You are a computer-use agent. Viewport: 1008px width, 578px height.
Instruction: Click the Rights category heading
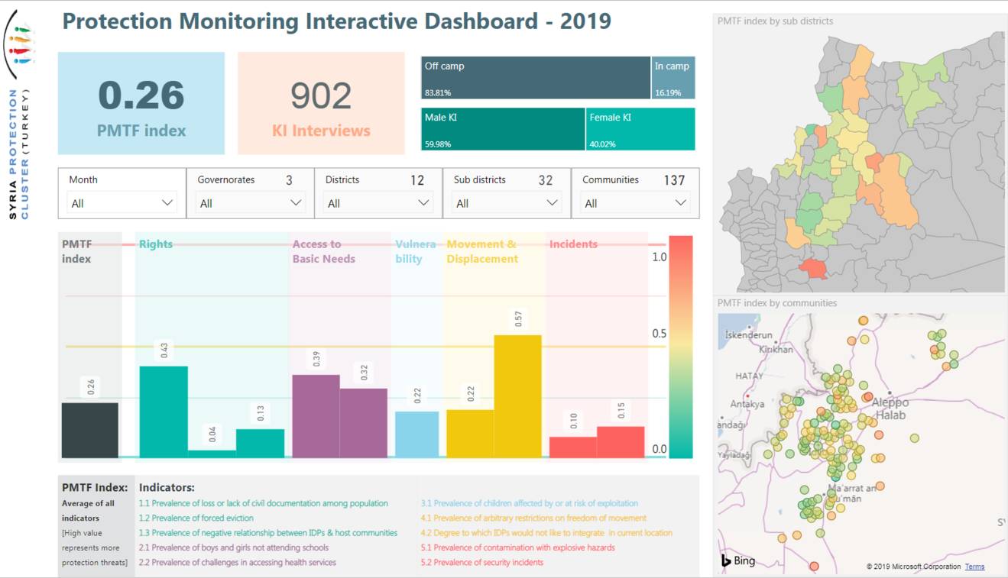pos(156,244)
